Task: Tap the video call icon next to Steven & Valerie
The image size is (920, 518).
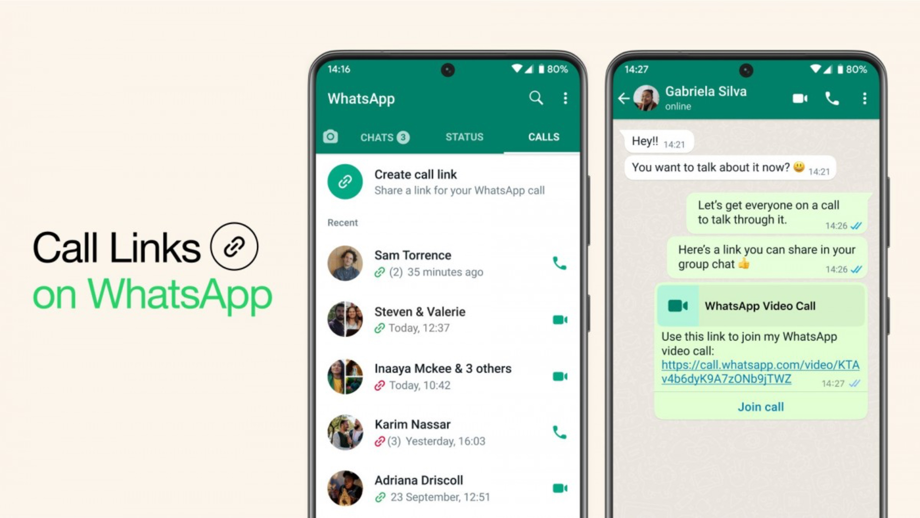Action: [x=560, y=320]
